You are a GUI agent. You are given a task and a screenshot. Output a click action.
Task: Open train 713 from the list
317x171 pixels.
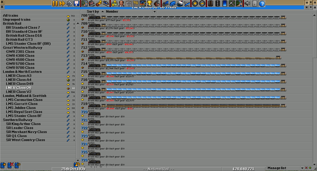pyautogui.click(x=197, y=58)
